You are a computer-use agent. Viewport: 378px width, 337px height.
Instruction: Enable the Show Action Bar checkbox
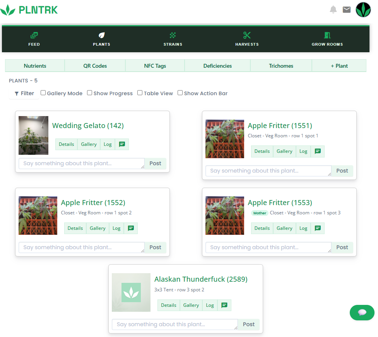click(180, 93)
